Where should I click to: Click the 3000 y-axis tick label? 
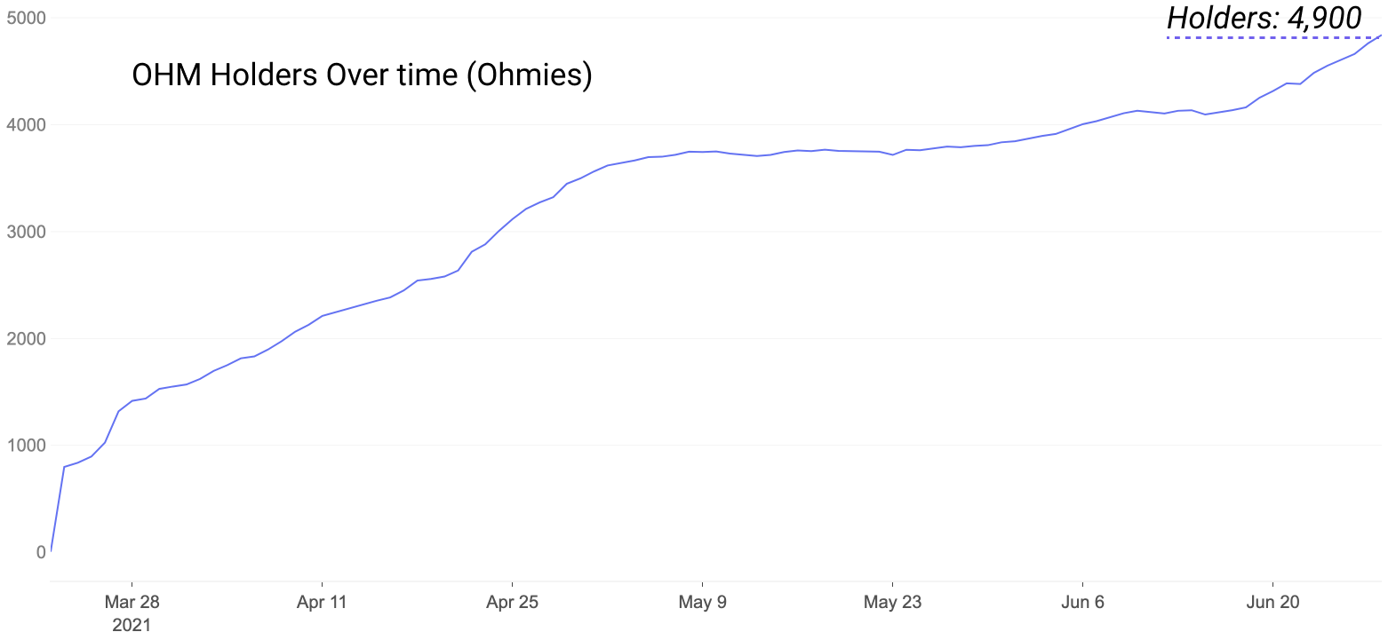28,232
